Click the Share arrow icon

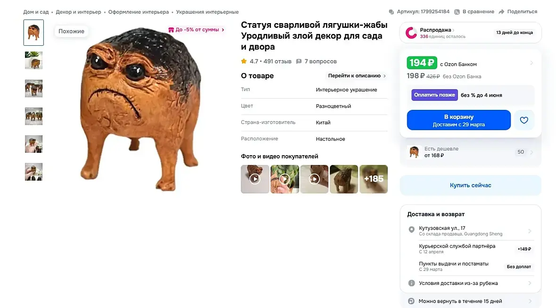(x=501, y=12)
